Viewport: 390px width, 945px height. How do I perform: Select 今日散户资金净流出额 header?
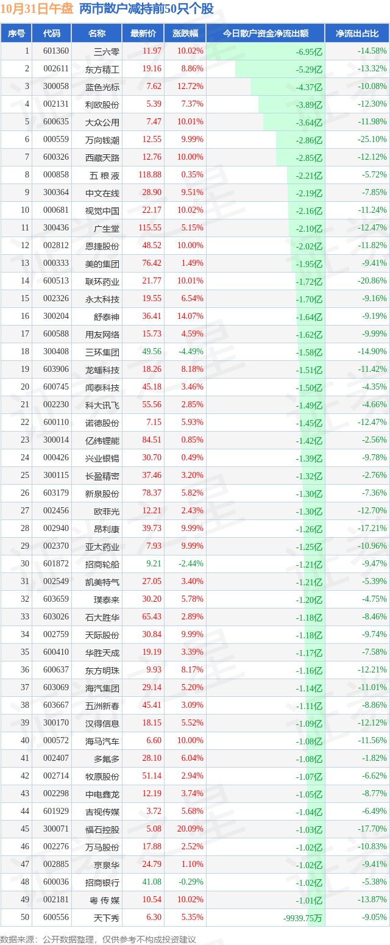[265, 34]
